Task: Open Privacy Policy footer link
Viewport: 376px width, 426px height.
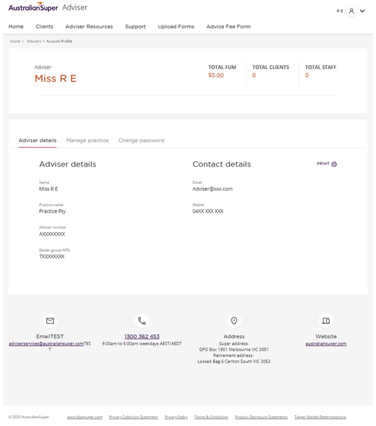Action: point(176,417)
